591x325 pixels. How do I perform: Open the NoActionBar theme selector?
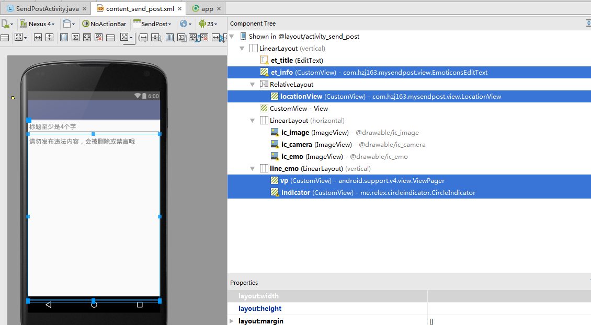(x=105, y=24)
